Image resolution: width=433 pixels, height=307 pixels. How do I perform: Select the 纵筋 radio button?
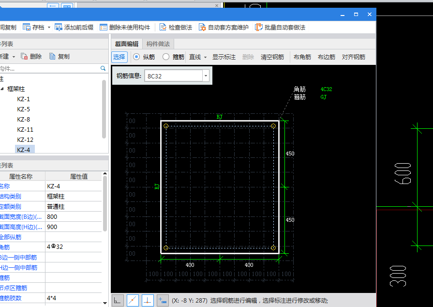pyautogui.click(x=136, y=57)
